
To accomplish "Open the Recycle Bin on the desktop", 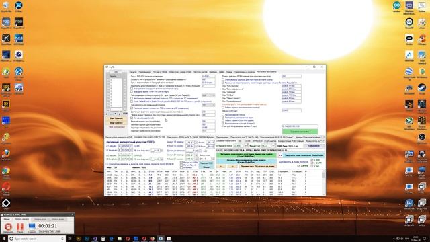I will 6,5.
